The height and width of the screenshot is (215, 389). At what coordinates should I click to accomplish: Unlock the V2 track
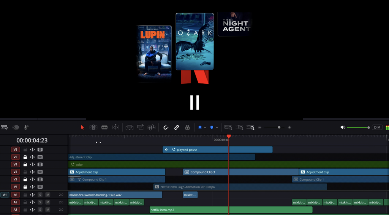point(25,180)
